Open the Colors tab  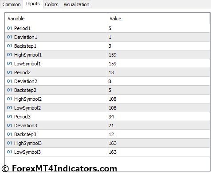52,4
